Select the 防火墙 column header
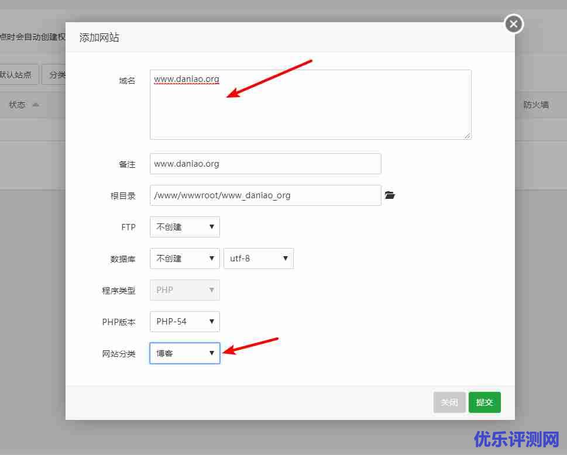The width and height of the screenshot is (567, 455). [x=535, y=105]
